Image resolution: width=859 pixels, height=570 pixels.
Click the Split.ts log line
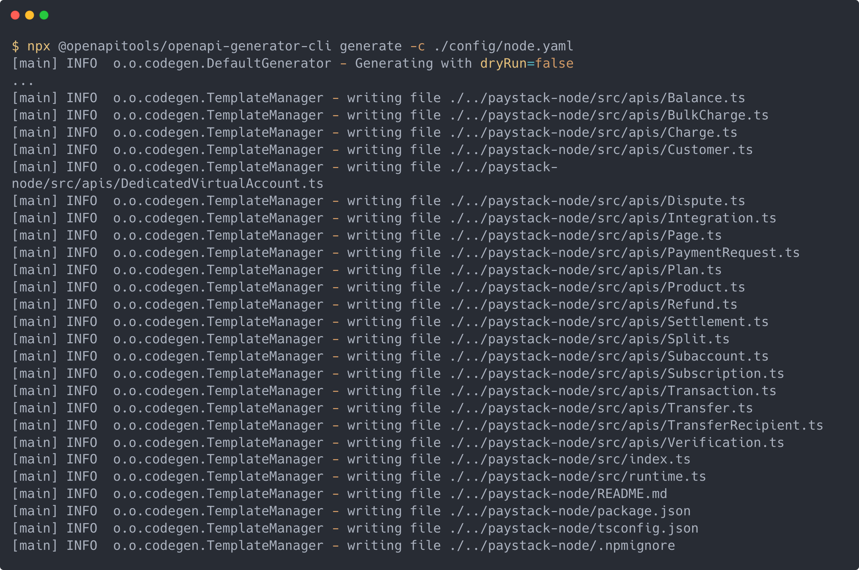[370, 339]
